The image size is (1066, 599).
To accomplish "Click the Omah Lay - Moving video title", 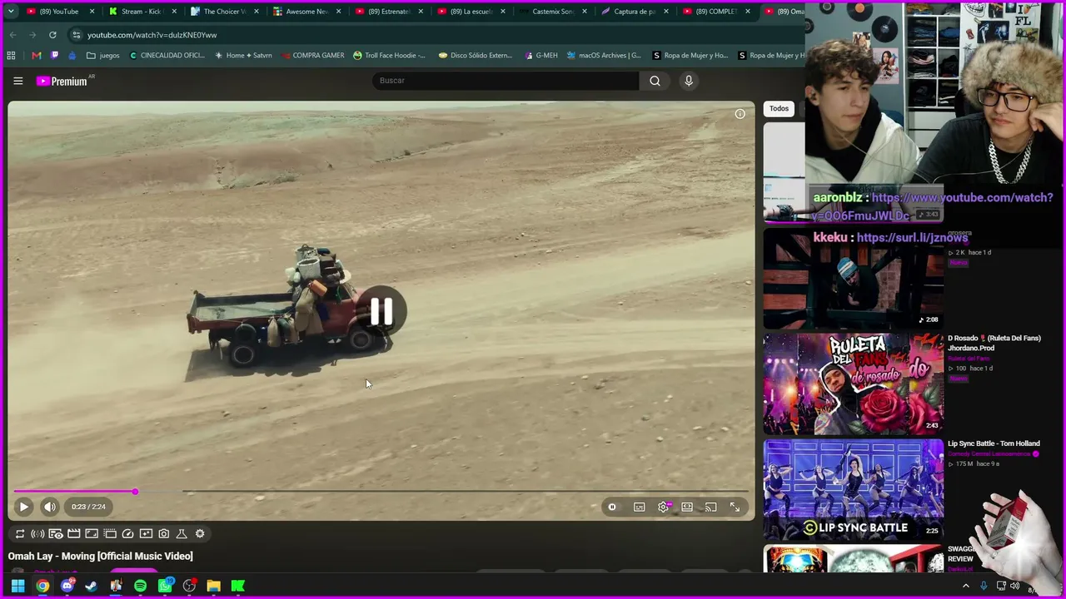I will 101,557.
